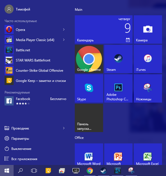Click the Facebook star rating

(x=23, y=103)
